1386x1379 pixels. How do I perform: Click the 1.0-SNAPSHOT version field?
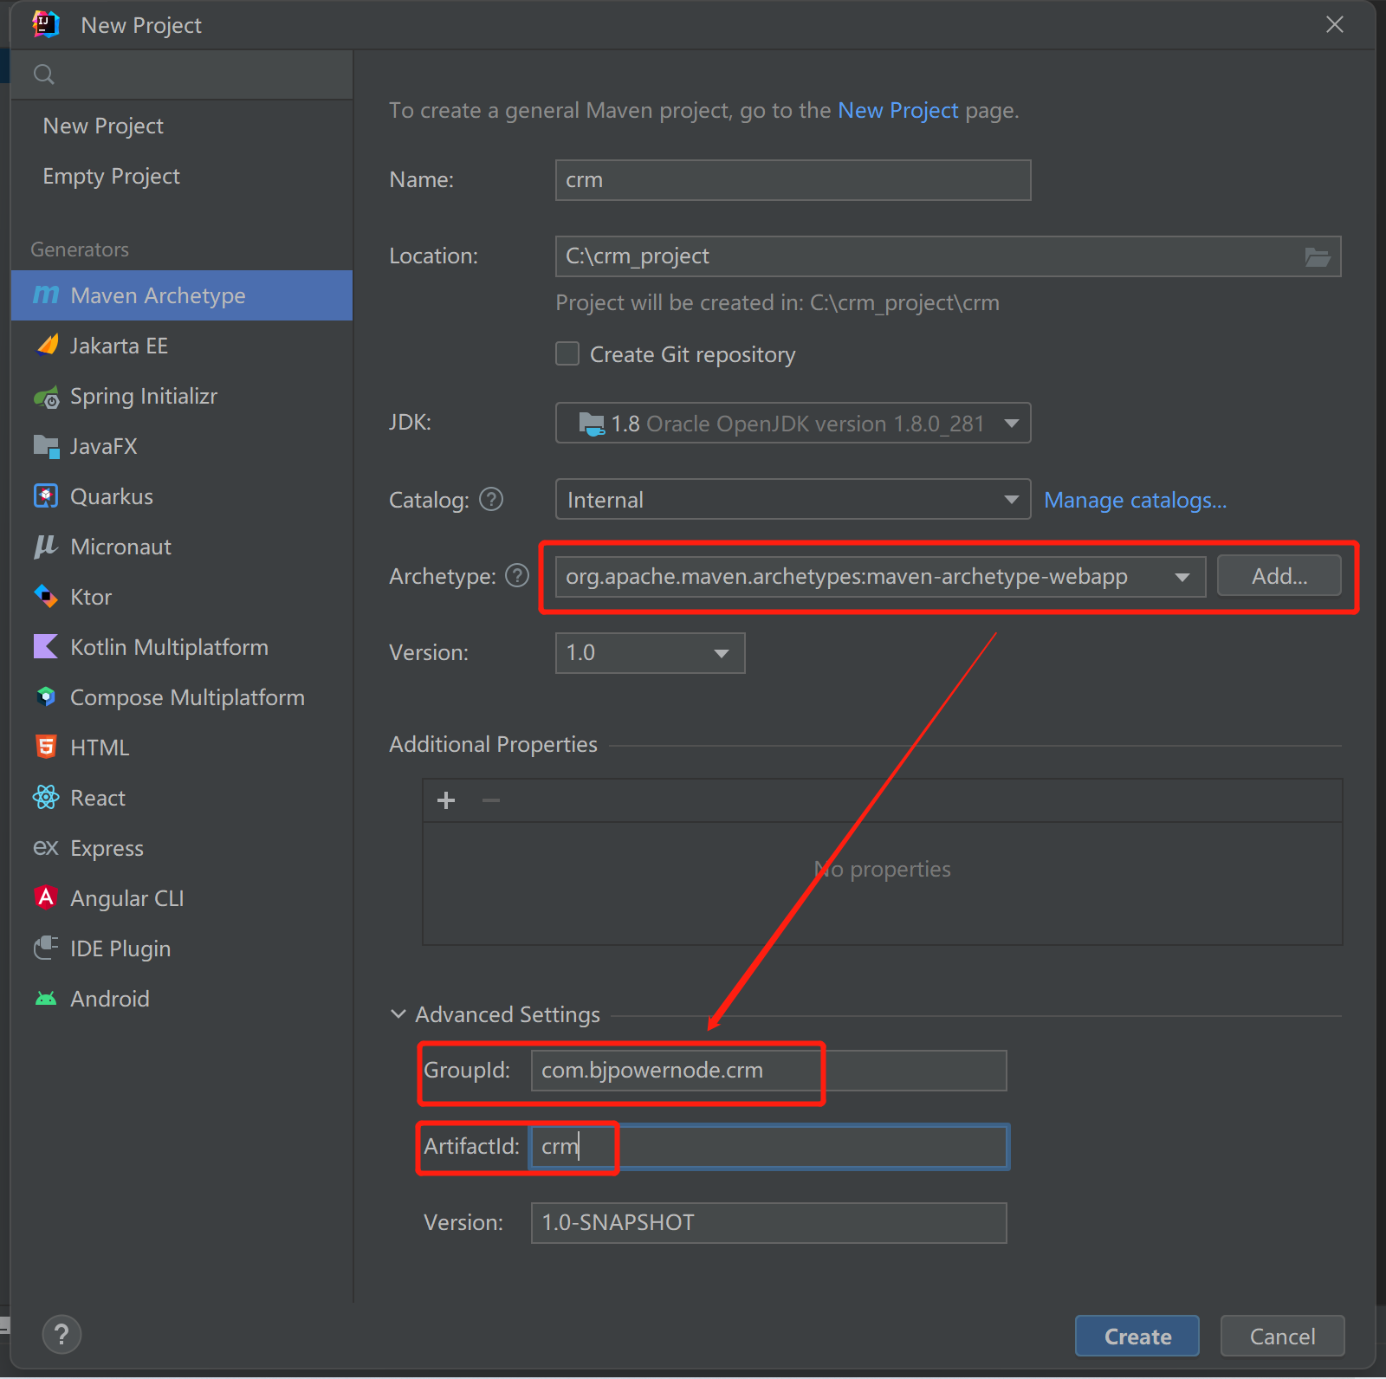tap(768, 1223)
